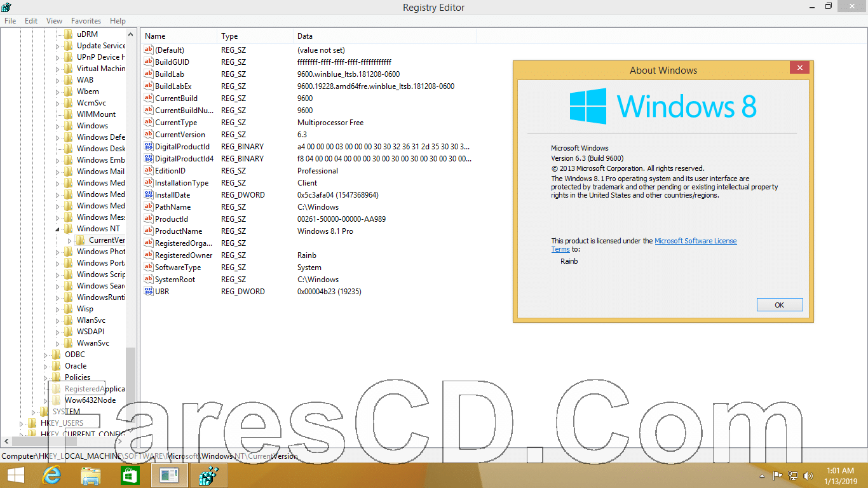Viewport: 868px width, 488px height.
Task: Open the File menu
Action: (10, 21)
